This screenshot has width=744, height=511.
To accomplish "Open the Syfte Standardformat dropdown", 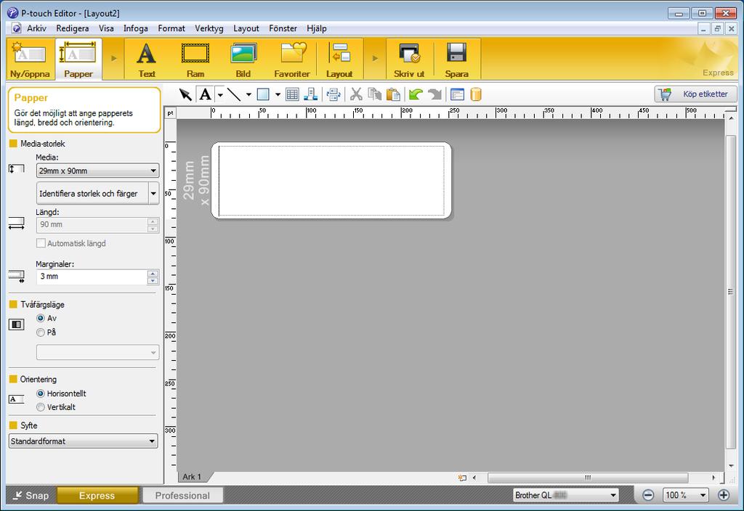I will [84, 441].
